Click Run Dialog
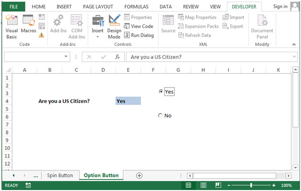The height and width of the screenshot is (191, 301). click(x=139, y=35)
